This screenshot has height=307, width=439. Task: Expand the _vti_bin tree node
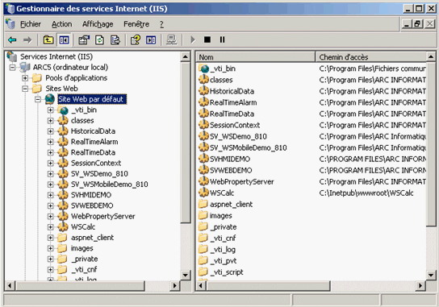click(x=50, y=110)
